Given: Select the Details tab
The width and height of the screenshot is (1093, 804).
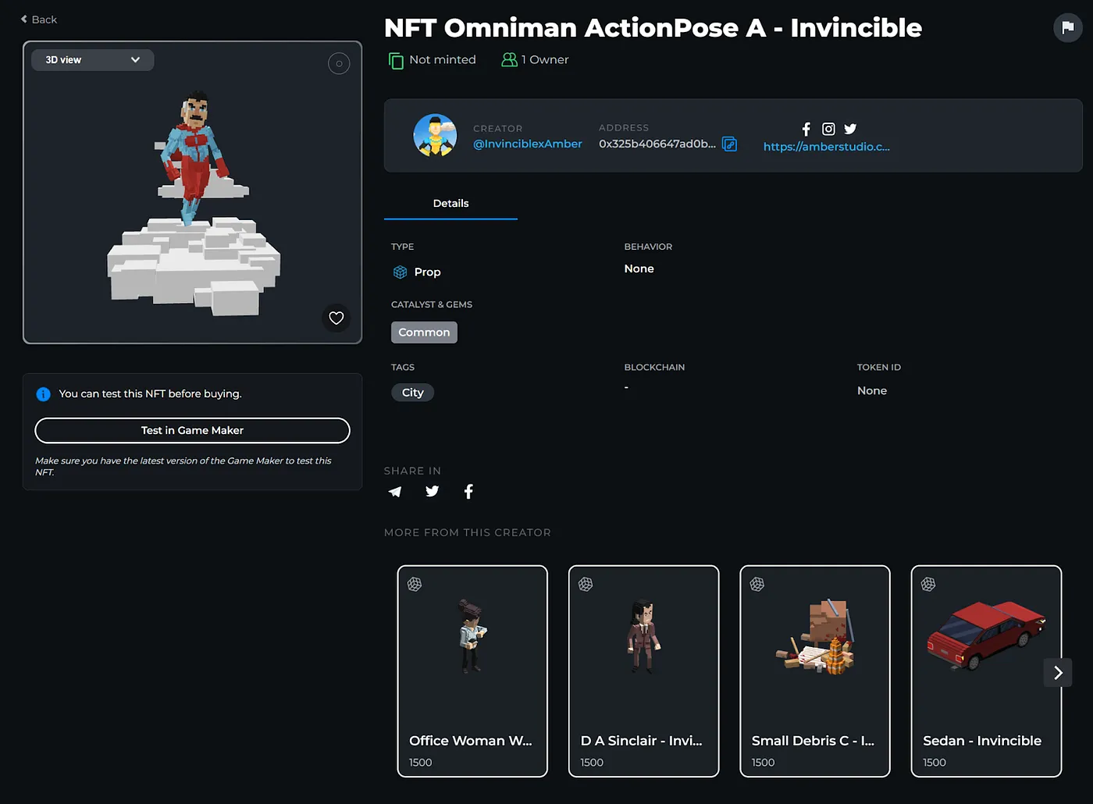Looking at the screenshot, I should (x=450, y=203).
